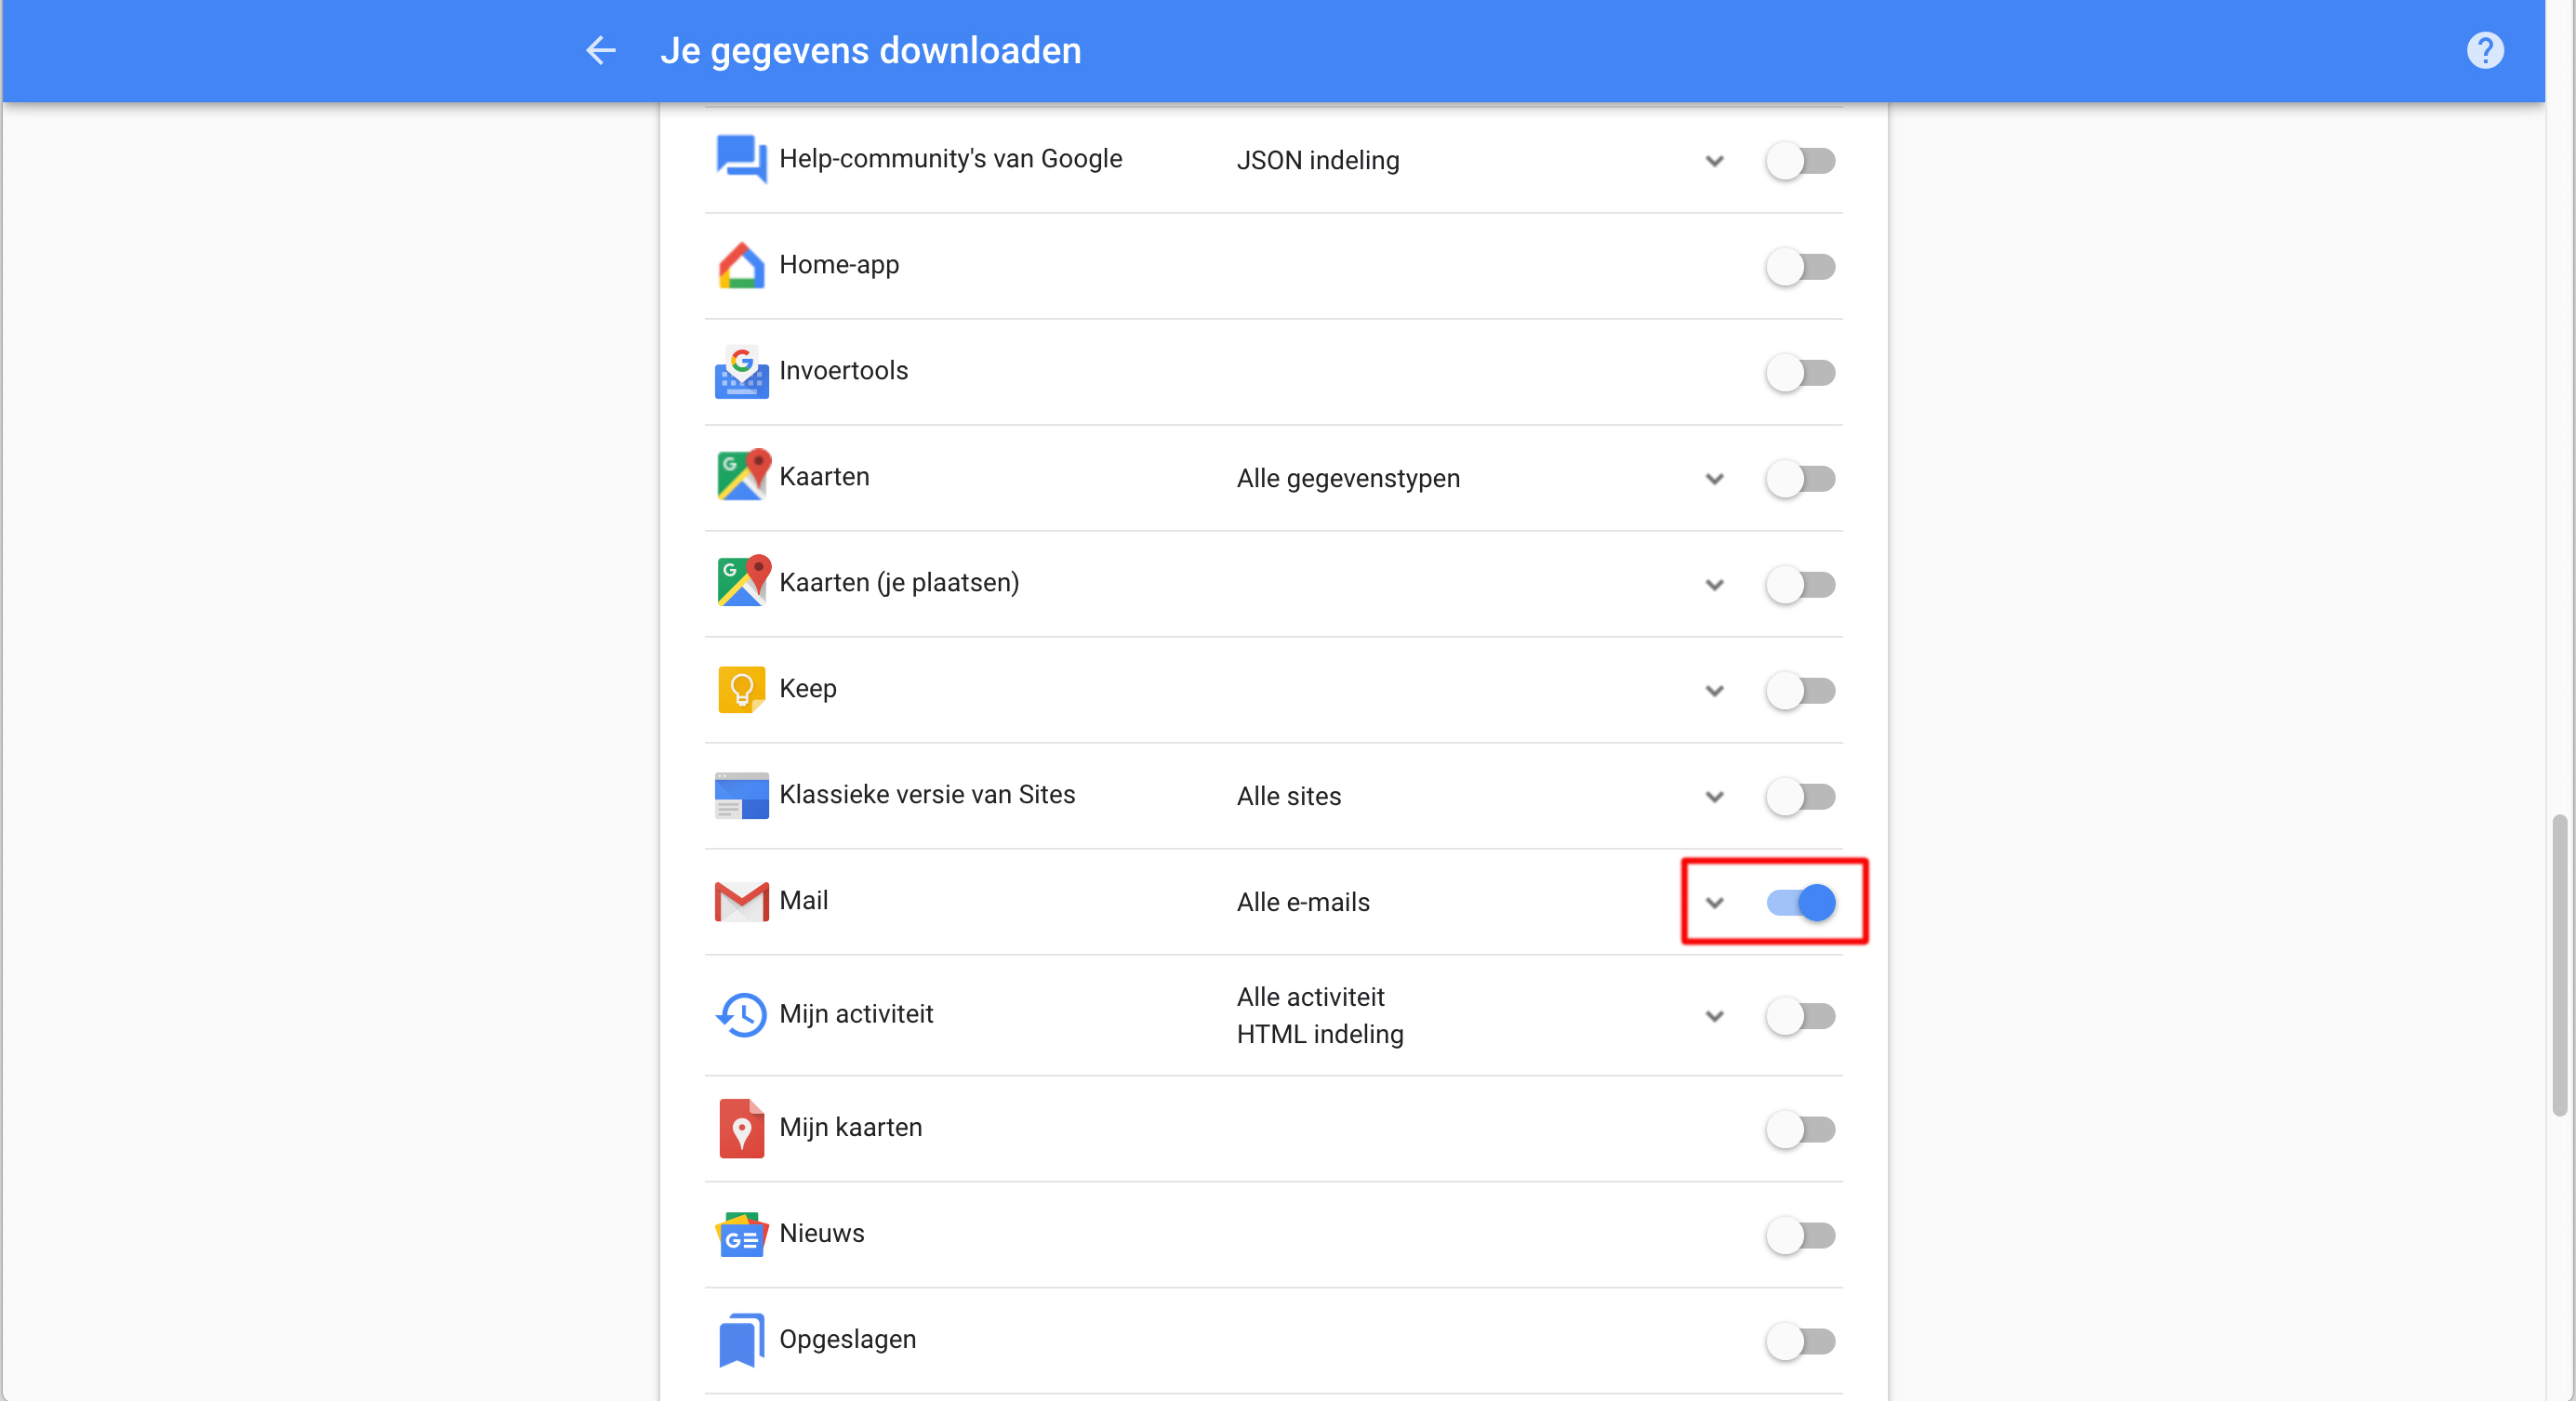
Task: Expand Mijn activiteit options chevron
Action: coord(1714,1017)
